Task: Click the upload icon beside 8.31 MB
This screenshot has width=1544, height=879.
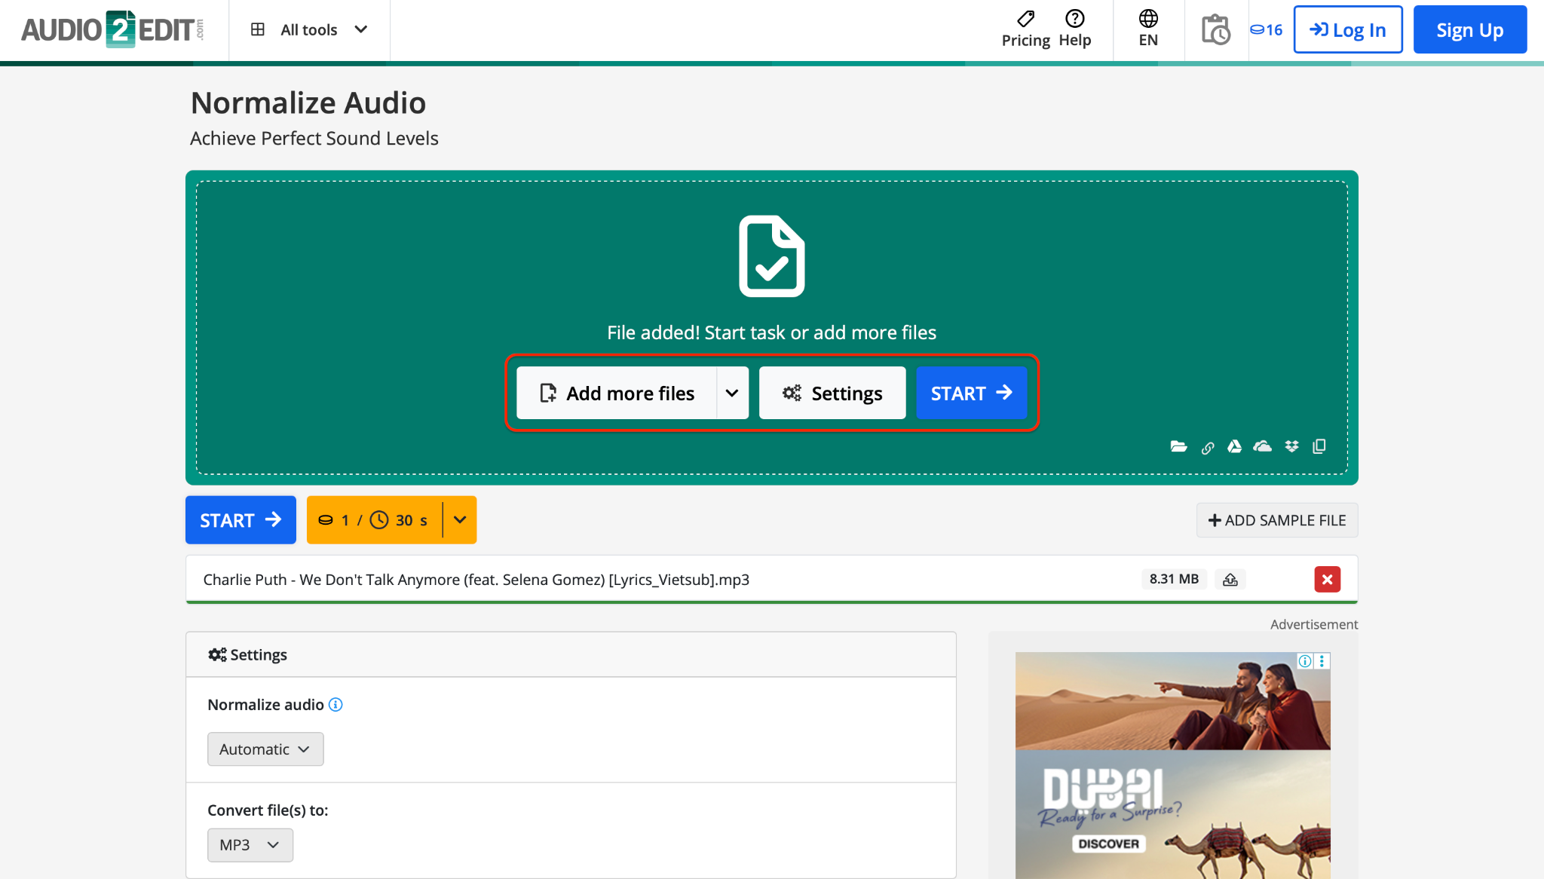Action: click(x=1230, y=579)
